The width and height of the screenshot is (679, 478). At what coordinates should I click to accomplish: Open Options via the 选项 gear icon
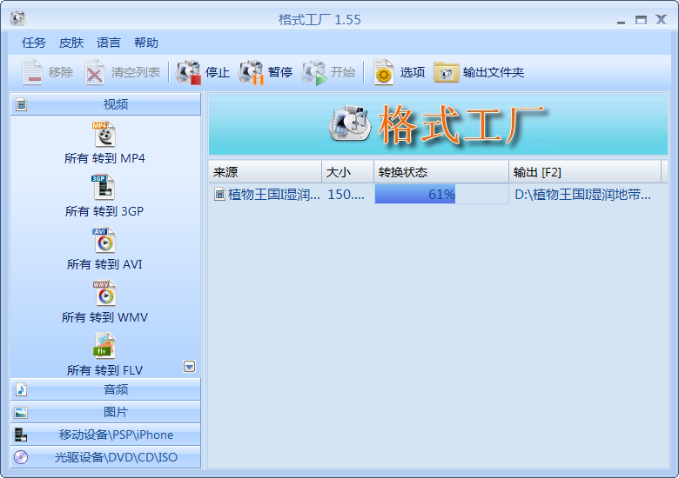[x=383, y=72]
